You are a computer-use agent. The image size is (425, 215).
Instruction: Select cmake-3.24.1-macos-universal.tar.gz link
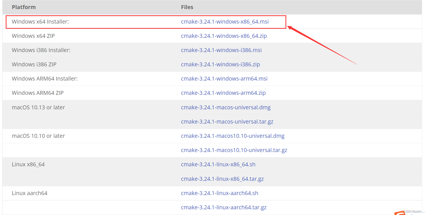(227, 122)
